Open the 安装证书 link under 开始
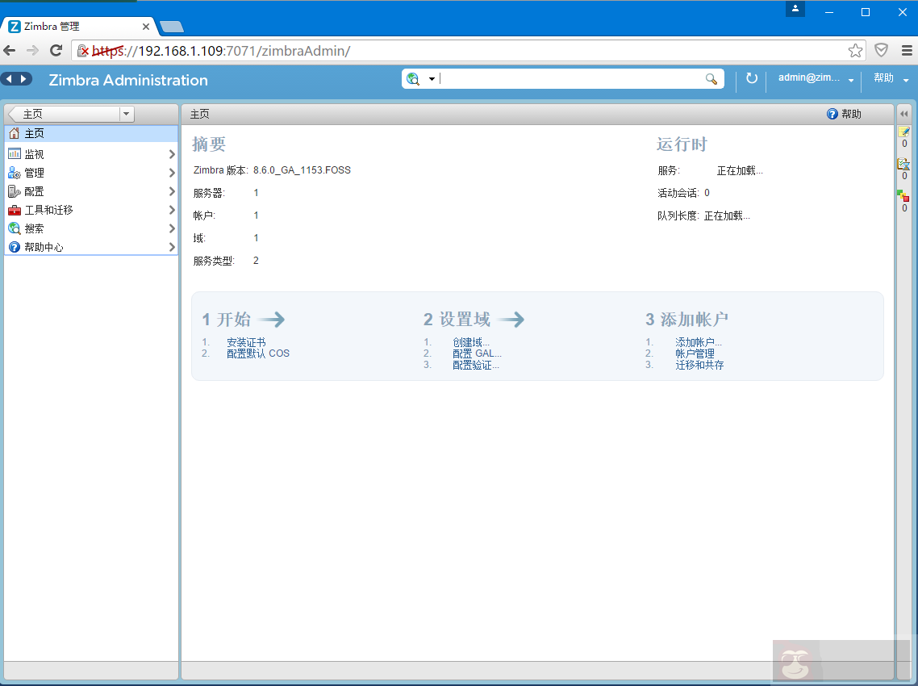The width and height of the screenshot is (918, 686). tap(248, 341)
